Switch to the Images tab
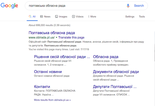The height and width of the screenshot is (106, 155). 61,17
